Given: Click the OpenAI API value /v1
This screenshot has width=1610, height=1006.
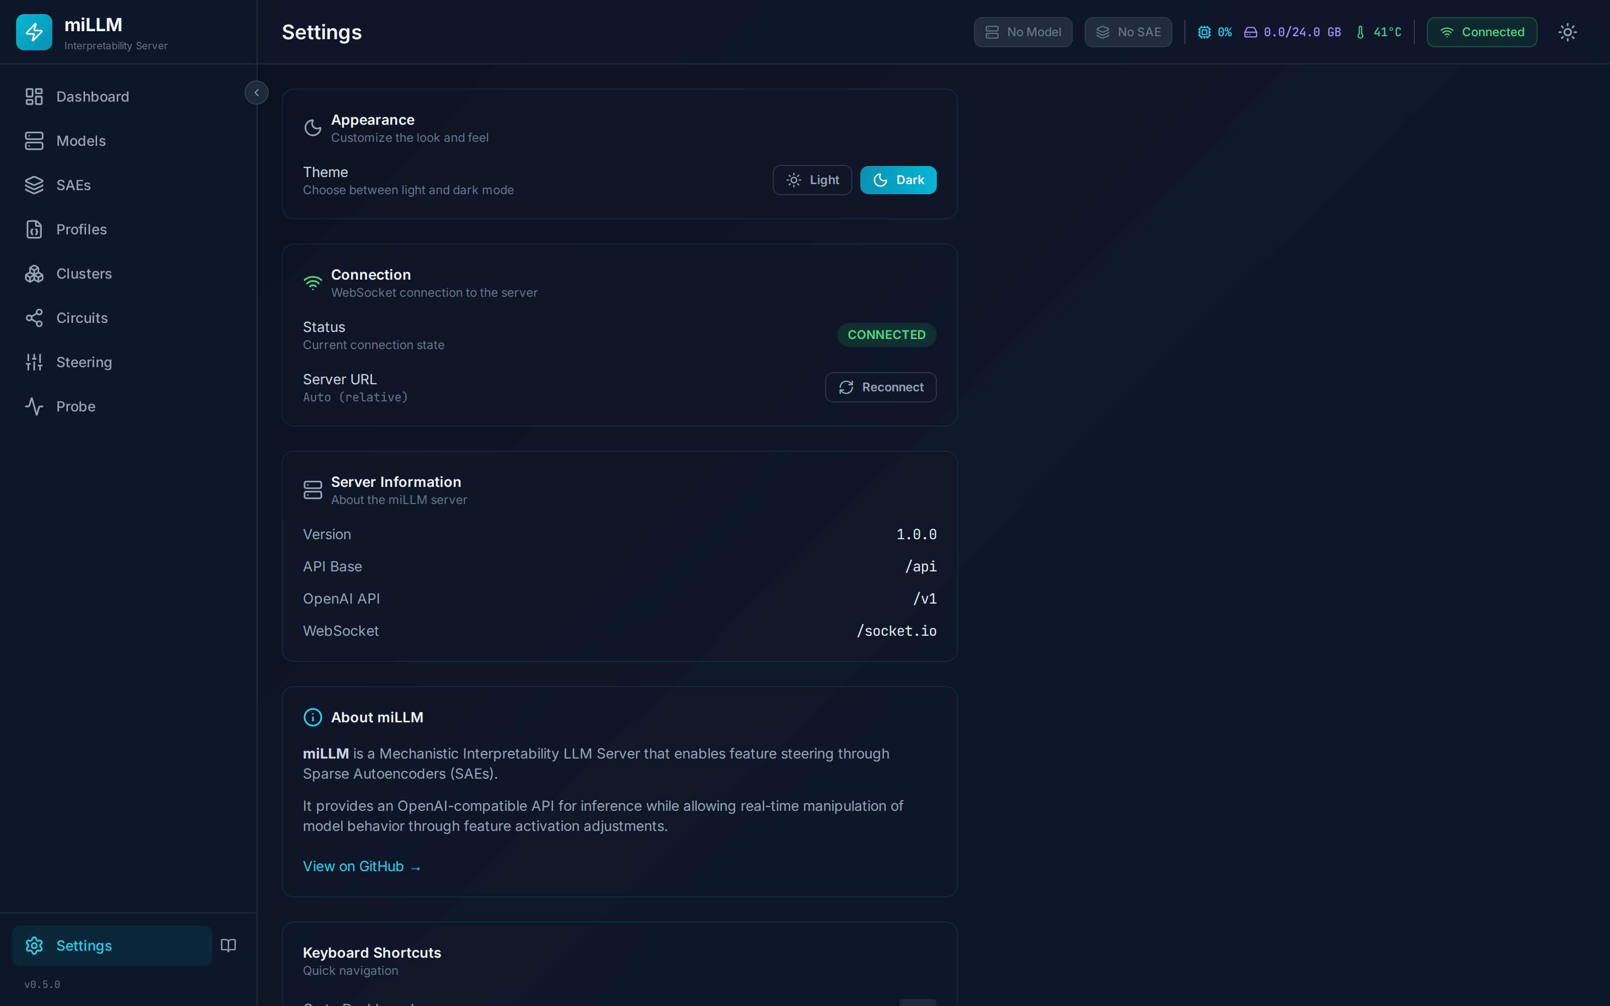Looking at the screenshot, I should [x=925, y=599].
